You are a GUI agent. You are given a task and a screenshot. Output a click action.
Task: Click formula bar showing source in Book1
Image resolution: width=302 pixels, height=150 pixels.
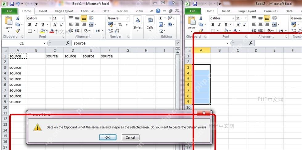tap(123, 43)
